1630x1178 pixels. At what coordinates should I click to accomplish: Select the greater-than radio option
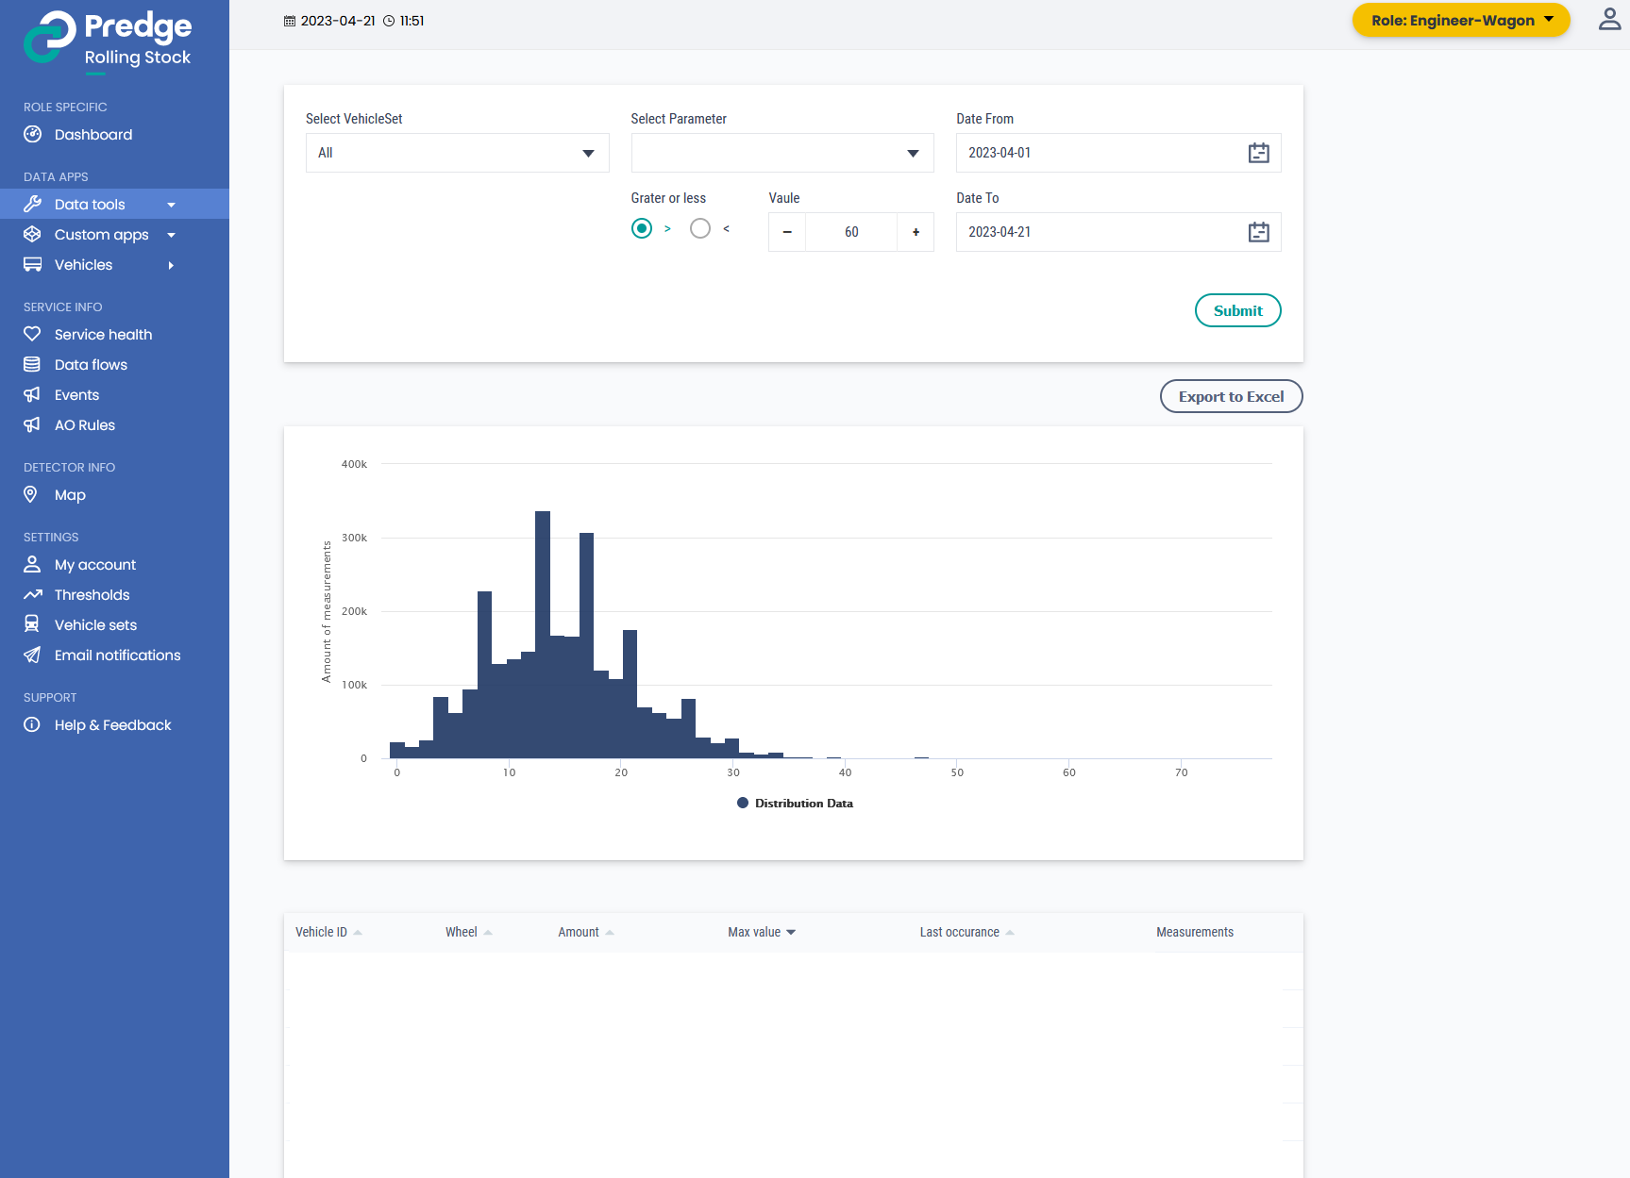coord(642,228)
